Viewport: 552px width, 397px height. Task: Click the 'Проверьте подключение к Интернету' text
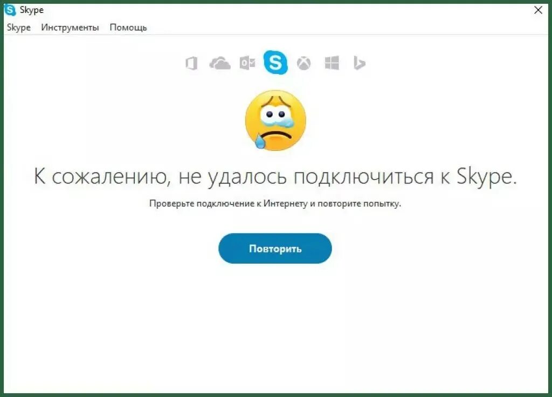point(275,203)
